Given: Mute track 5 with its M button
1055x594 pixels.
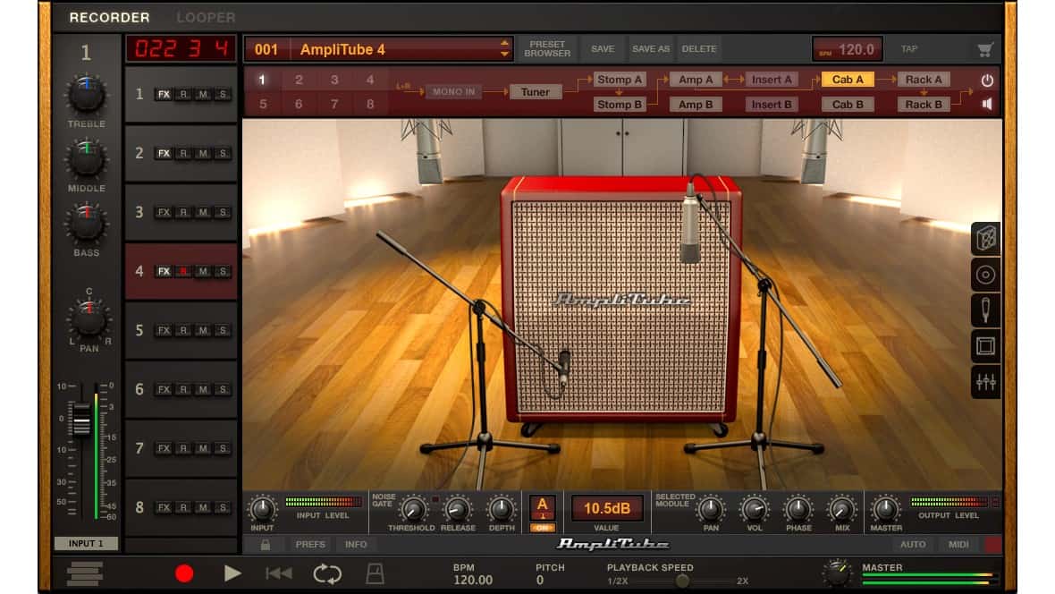Looking at the screenshot, I should pyautogui.click(x=203, y=330).
